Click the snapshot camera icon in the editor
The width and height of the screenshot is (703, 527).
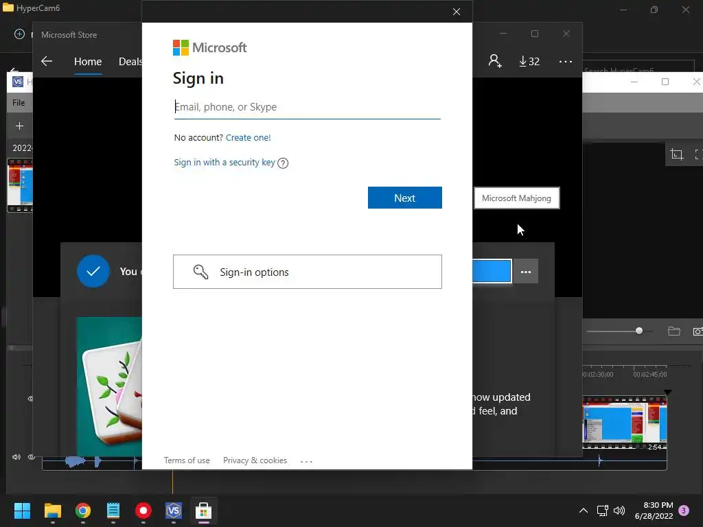click(698, 331)
